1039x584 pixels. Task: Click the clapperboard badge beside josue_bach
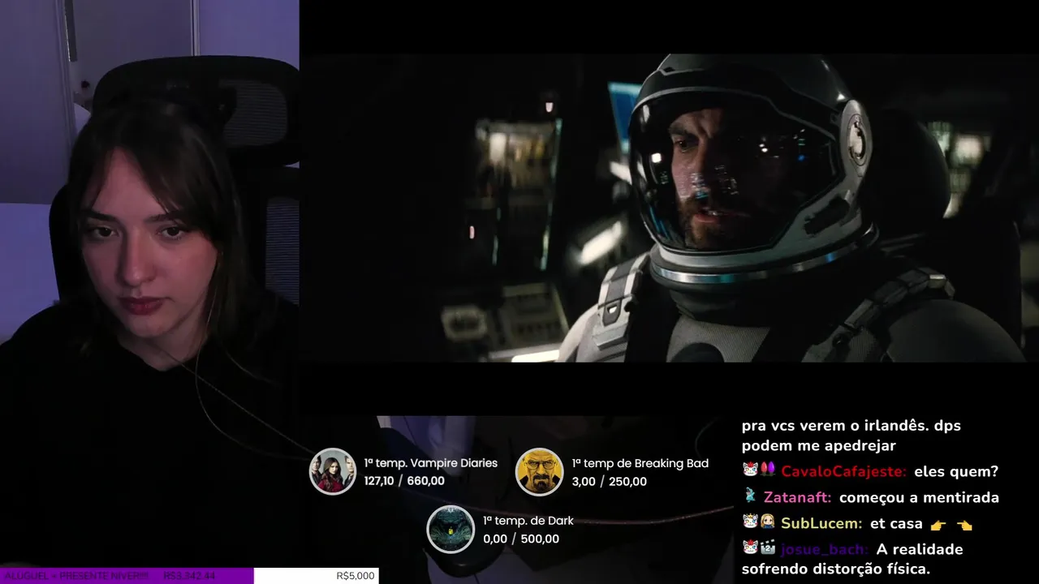[x=768, y=547]
